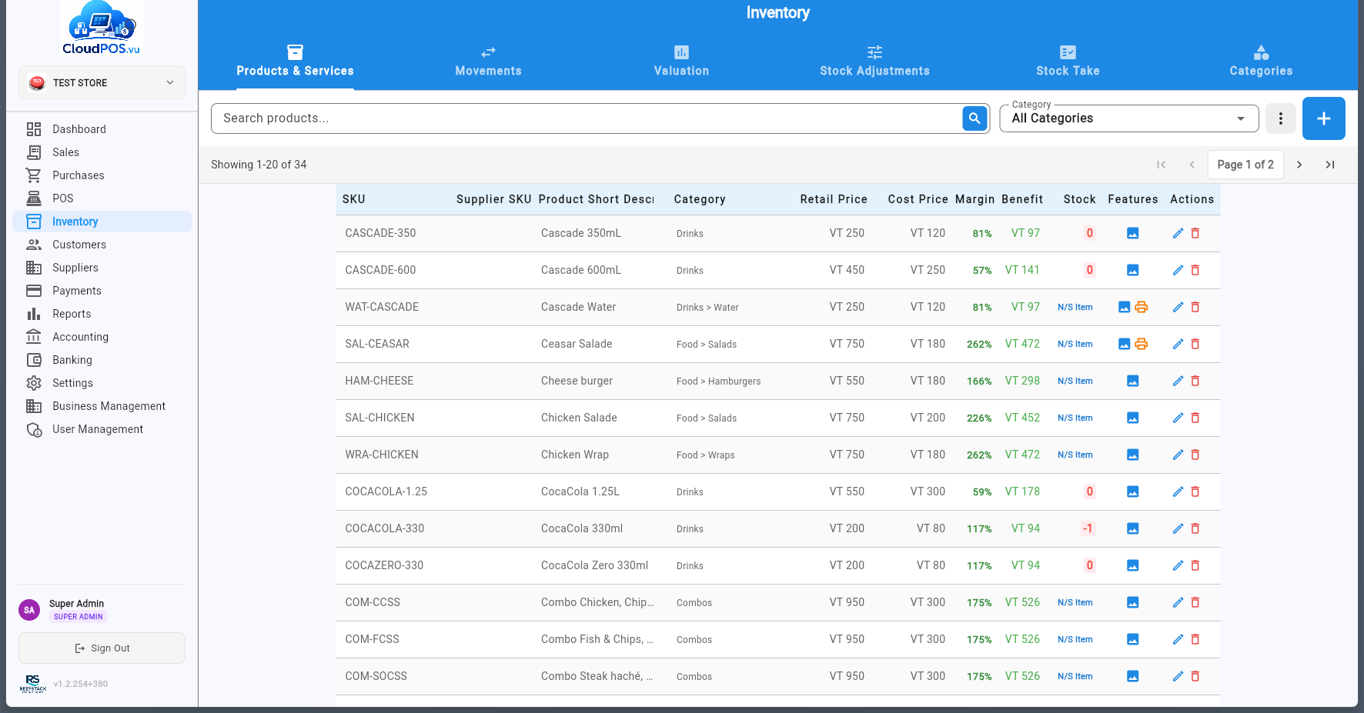1364x713 pixels.
Task: Sort by Stock column header
Action: 1079,199
